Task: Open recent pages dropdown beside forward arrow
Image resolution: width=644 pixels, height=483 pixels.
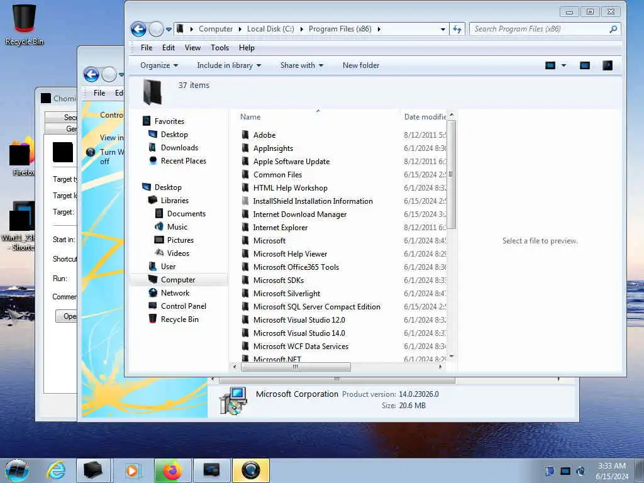Action: pyautogui.click(x=169, y=30)
